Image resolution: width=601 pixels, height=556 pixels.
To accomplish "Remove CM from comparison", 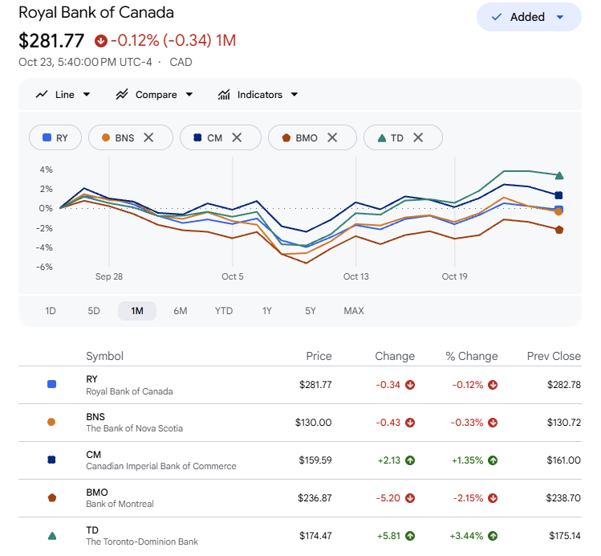I will [x=237, y=137].
